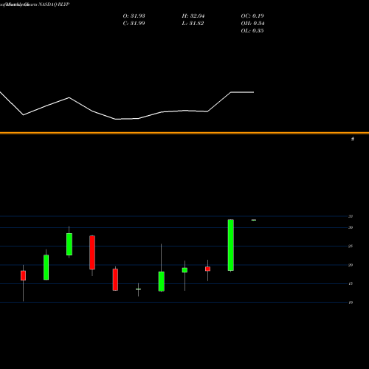The height and width of the screenshot is (369, 369).
Task: Click the tiny green doji candle near 13
Action: coord(138,289)
